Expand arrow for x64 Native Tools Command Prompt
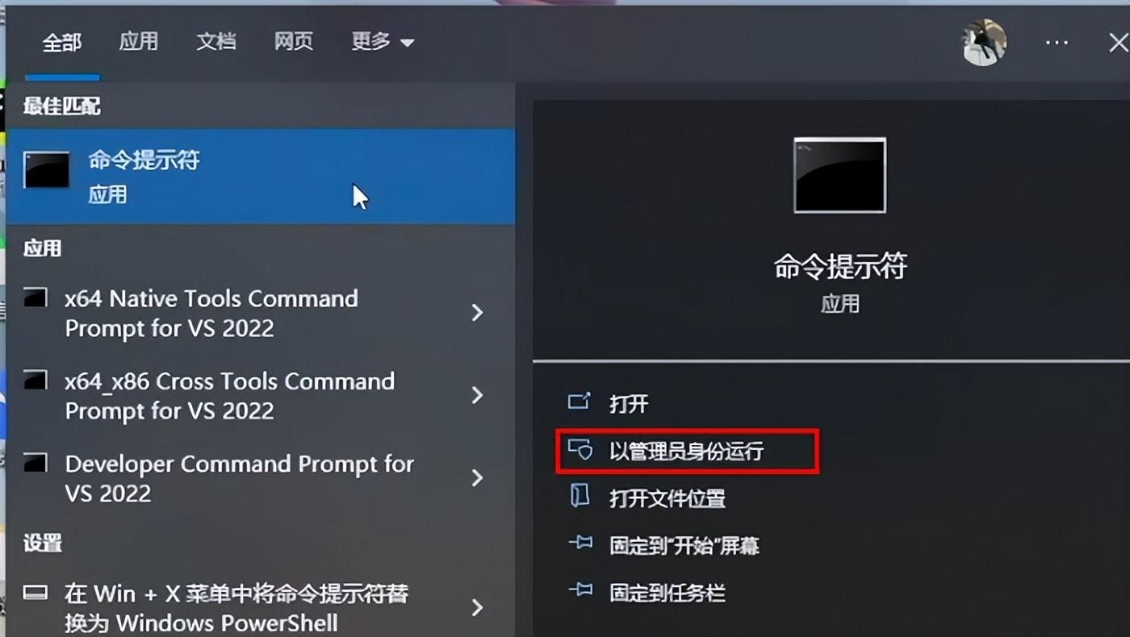 [477, 312]
